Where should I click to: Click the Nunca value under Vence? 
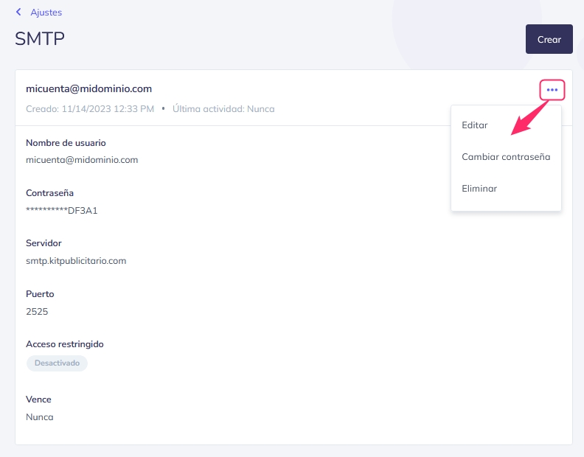pos(40,417)
